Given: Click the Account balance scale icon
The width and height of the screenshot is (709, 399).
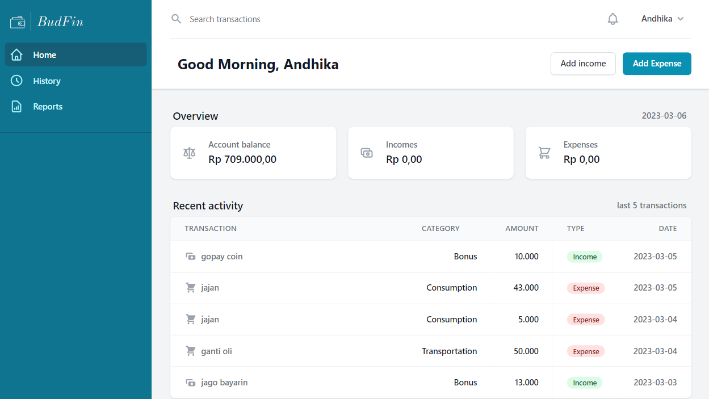Looking at the screenshot, I should point(189,153).
